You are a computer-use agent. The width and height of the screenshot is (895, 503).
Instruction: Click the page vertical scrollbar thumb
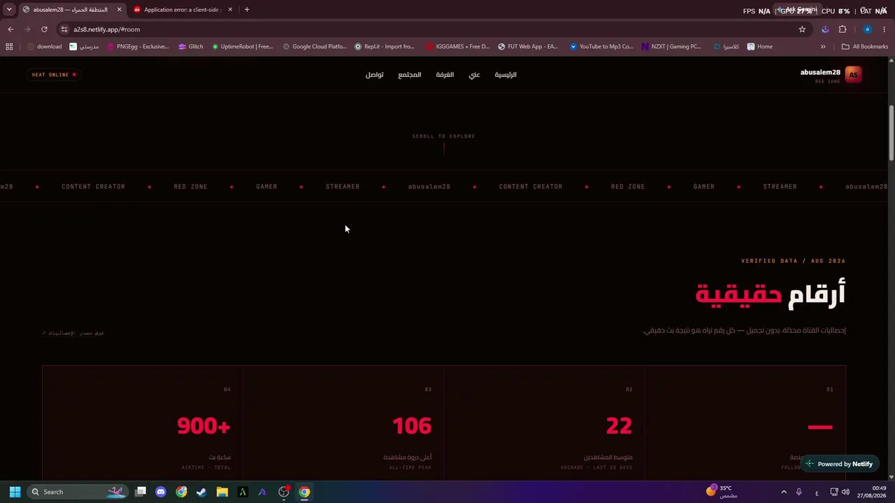[x=891, y=133]
